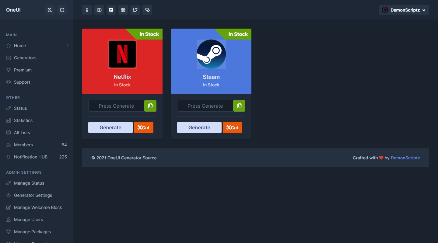Toggle dark mode with moon icon
Viewport: 438px width, 243px height.
click(x=50, y=10)
